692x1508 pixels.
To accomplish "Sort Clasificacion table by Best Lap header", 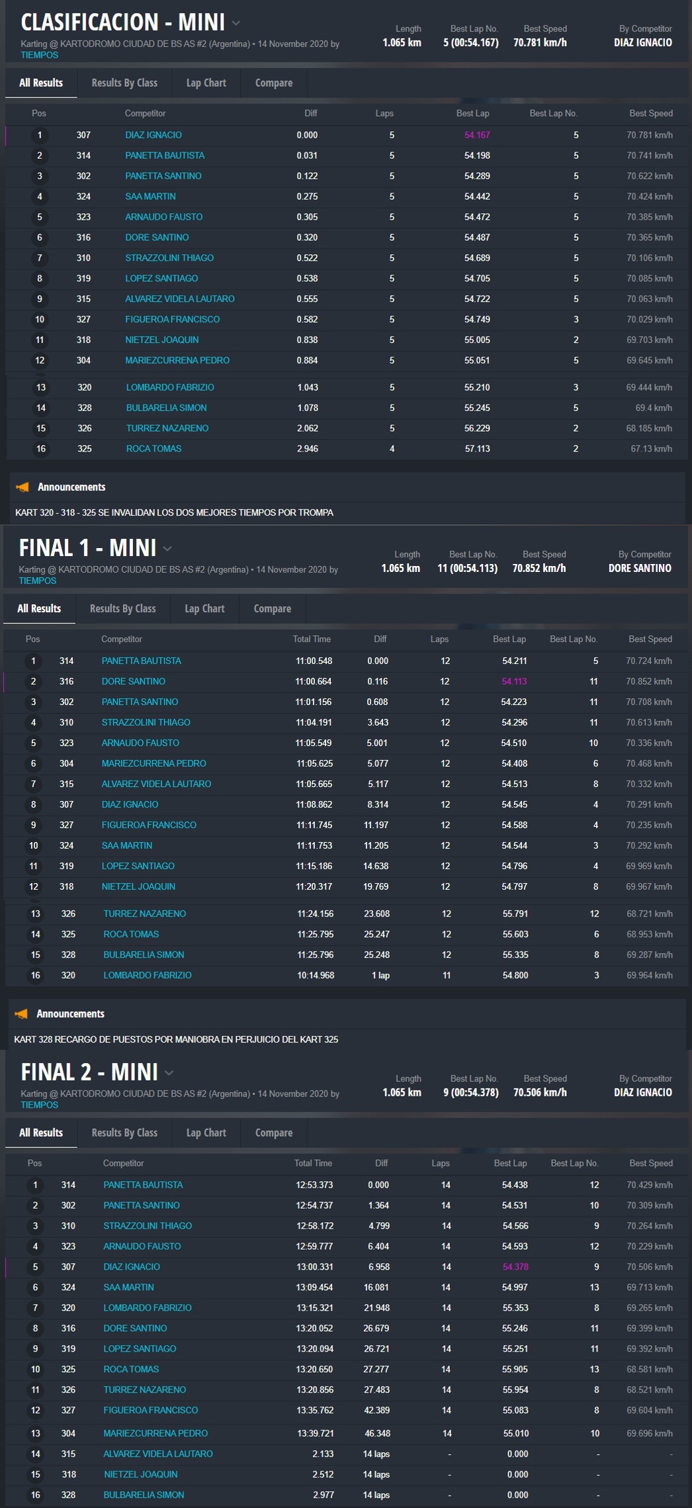I will click(472, 114).
